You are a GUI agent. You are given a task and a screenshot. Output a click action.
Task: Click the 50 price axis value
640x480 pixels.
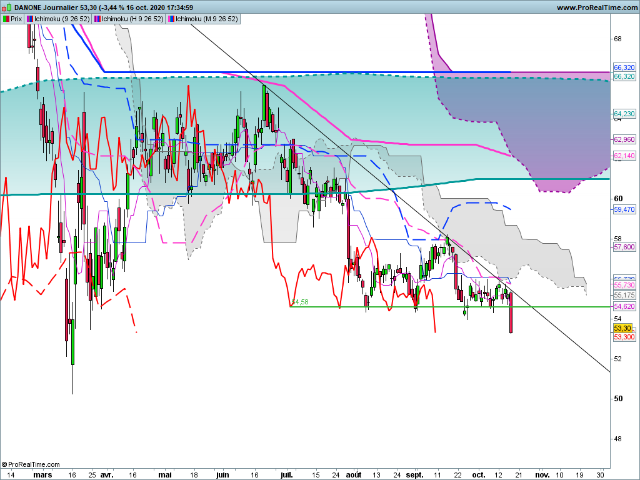pos(618,398)
